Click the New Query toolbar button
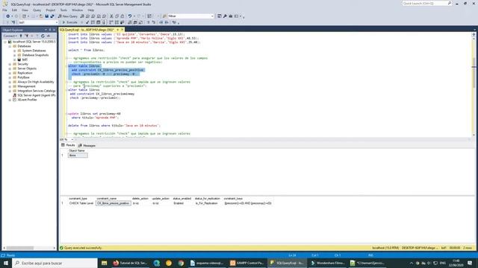Viewport: 478px width, 268px height. coord(68,16)
